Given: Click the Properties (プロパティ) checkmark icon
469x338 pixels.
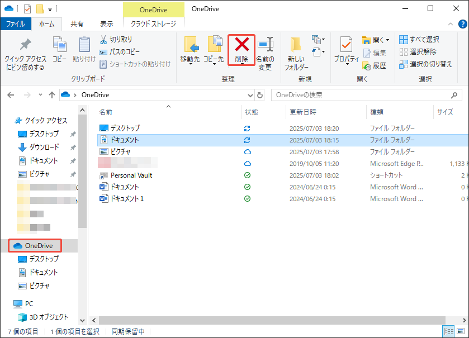Looking at the screenshot, I should tap(347, 45).
